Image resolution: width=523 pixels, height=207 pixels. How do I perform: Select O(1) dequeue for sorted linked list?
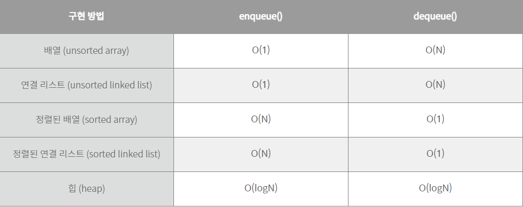(435, 153)
